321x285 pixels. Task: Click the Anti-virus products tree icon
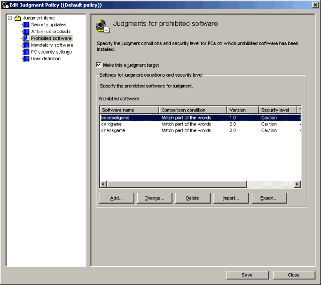26,32
